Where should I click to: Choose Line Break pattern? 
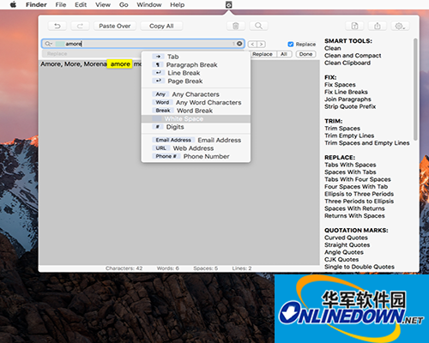click(x=196, y=73)
